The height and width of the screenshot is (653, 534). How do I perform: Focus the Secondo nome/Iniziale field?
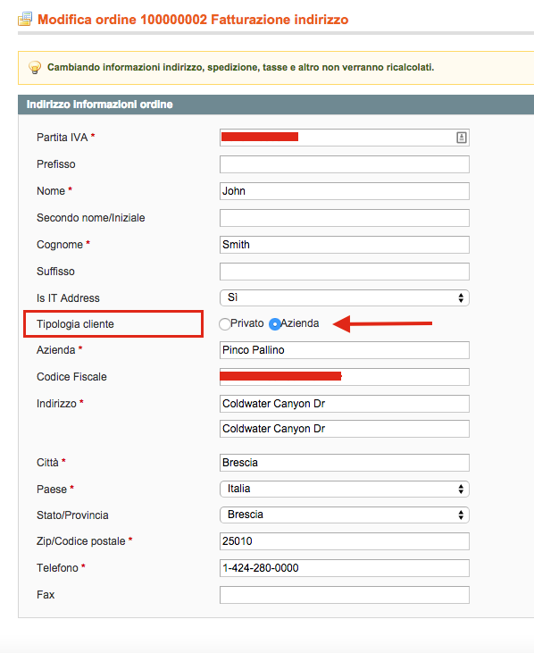tap(345, 218)
